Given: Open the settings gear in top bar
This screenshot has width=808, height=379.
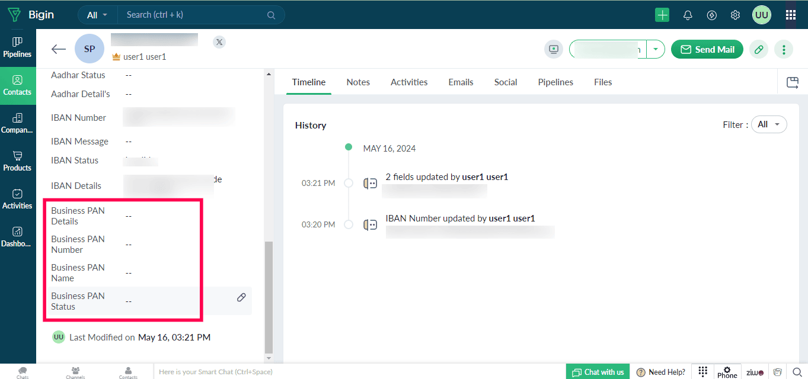Looking at the screenshot, I should point(735,15).
